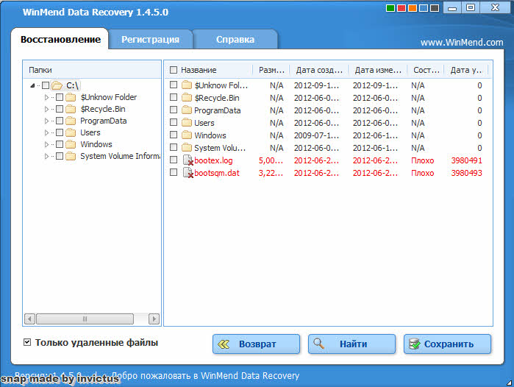Check the C:\ root checkbox in tree

(x=46, y=85)
